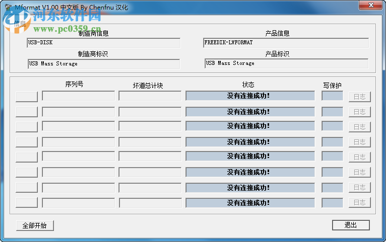Click the first row 序列号 field

coord(78,96)
